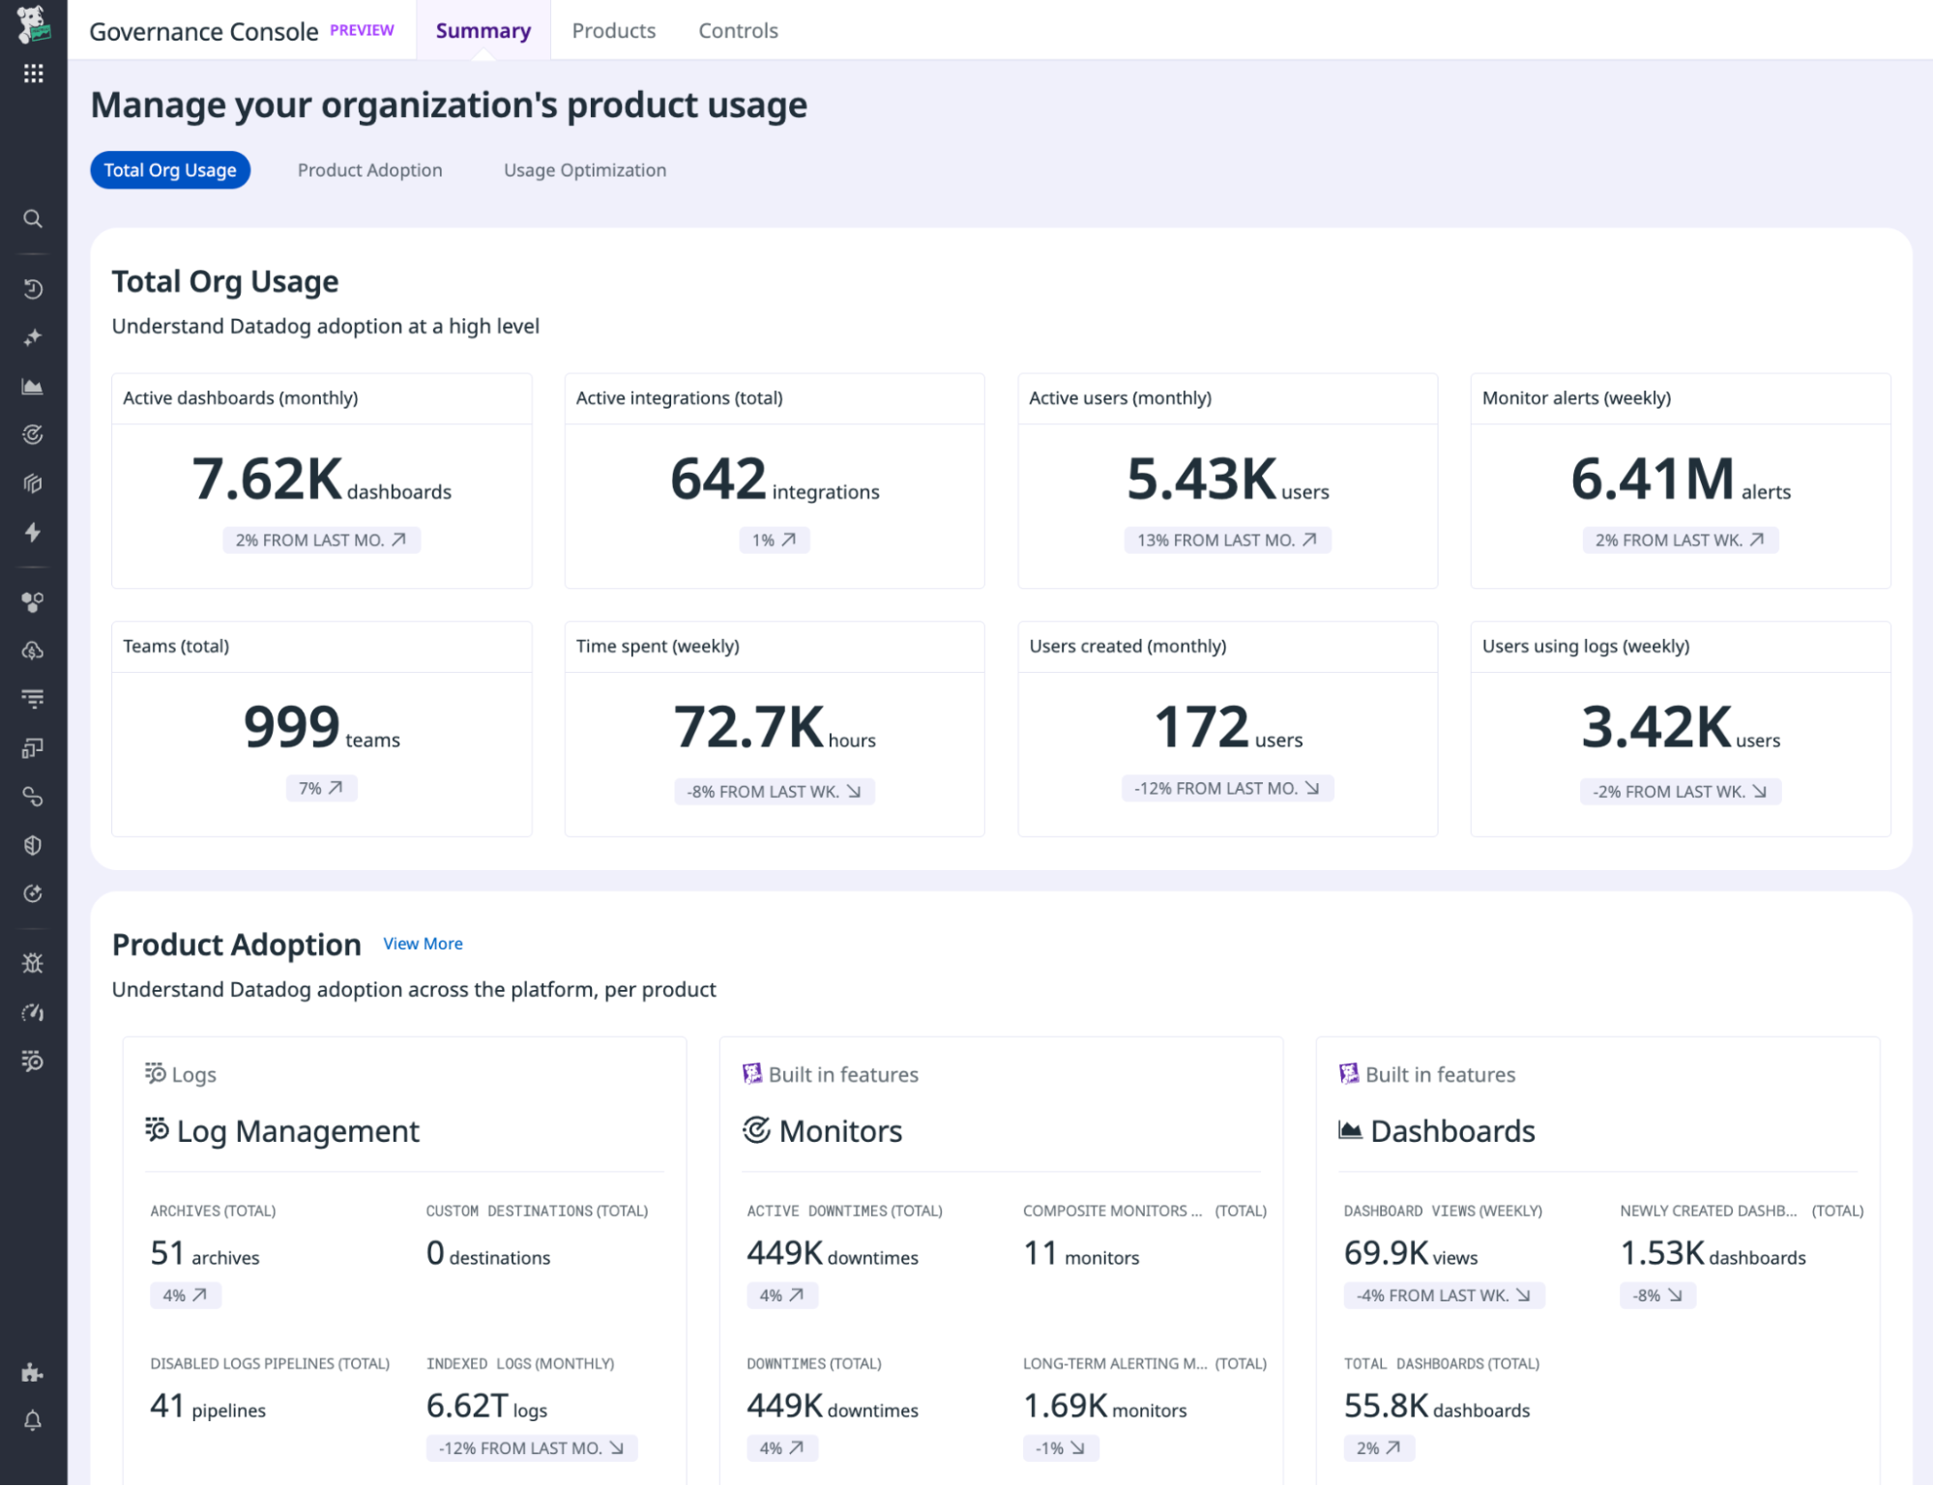Open Monitors target icon in sidebar
The width and height of the screenshot is (1933, 1486).
pos(33,435)
